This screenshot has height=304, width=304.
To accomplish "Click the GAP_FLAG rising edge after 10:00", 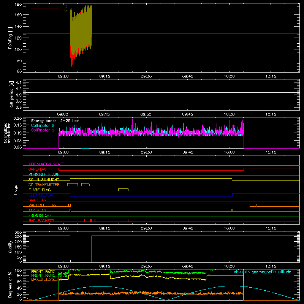I will (x=244, y=169).
